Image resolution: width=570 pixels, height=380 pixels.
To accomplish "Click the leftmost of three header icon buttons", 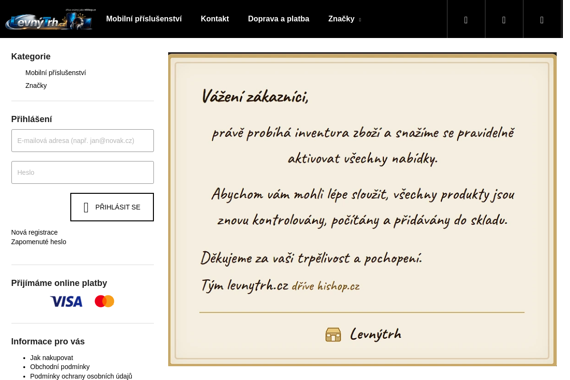I will click(x=466, y=19).
